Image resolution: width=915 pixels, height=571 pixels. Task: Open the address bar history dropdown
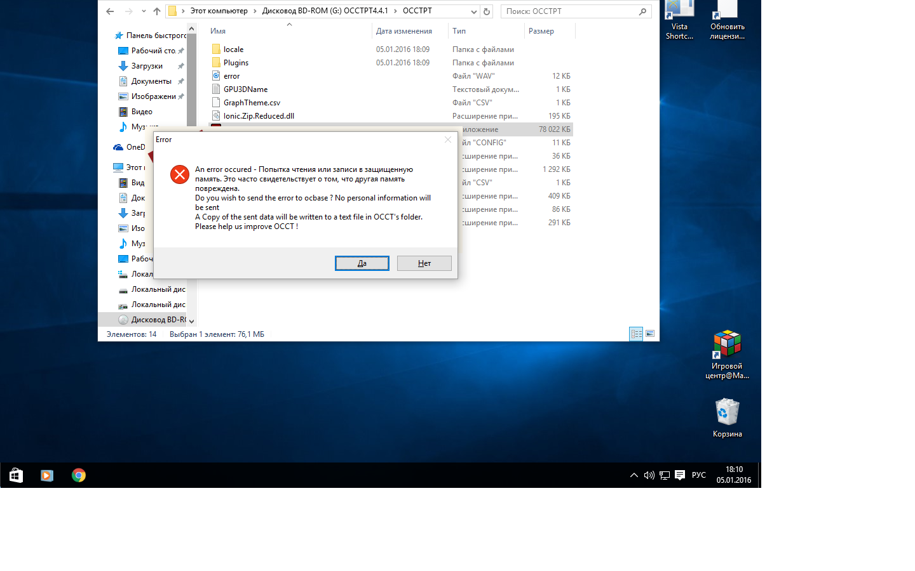(x=473, y=11)
